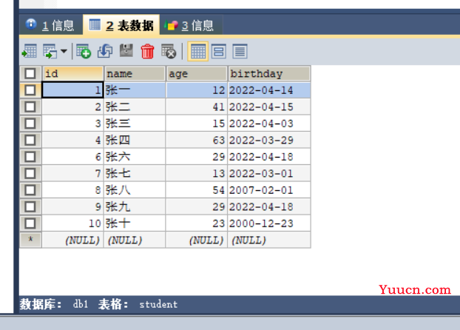The width and height of the screenshot is (460, 330).
Task: Select birthday cell 2022-03-01
Action: 269,174
